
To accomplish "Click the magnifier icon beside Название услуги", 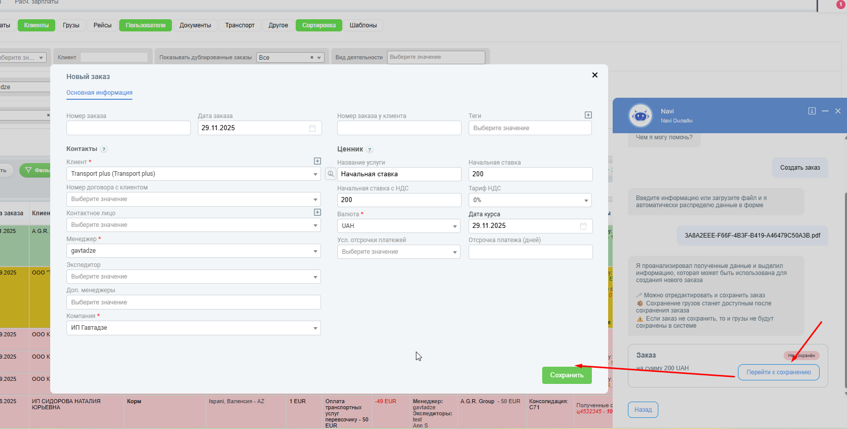I will click(x=330, y=174).
